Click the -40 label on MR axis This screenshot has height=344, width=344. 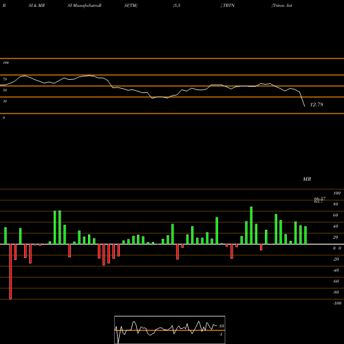pos(336,270)
